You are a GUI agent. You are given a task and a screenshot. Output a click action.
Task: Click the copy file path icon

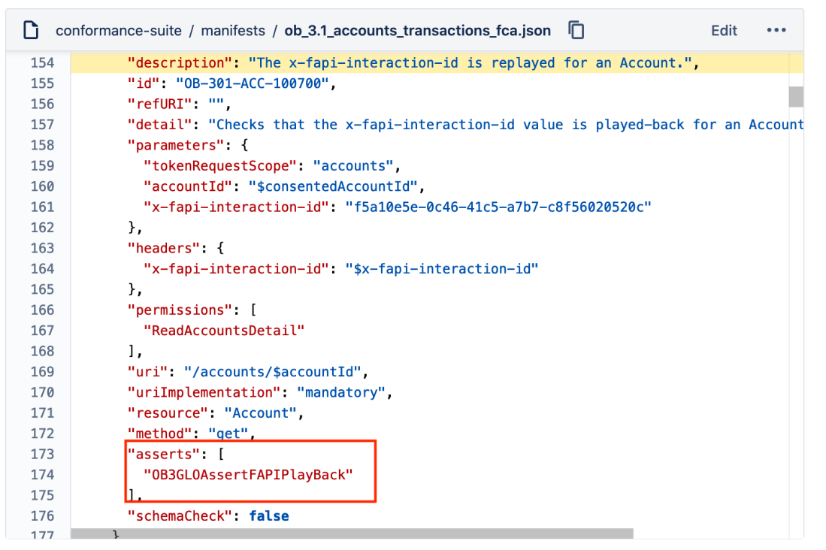click(x=574, y=30)
